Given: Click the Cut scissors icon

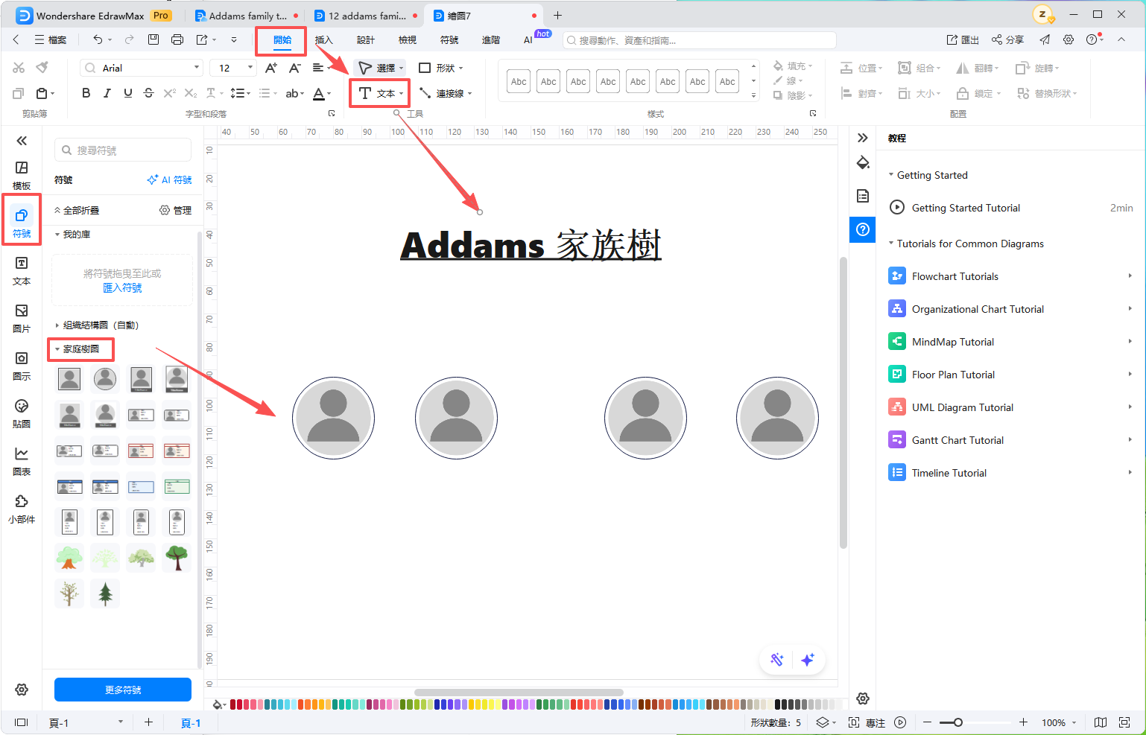Looking at the screenshot, I should coord(19,68).
